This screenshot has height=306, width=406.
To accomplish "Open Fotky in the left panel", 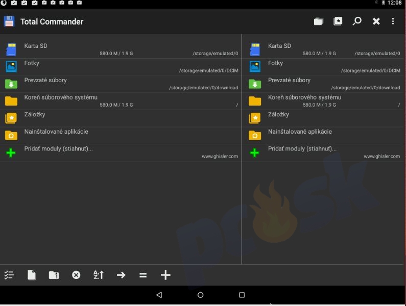I will tap(121, 67).
